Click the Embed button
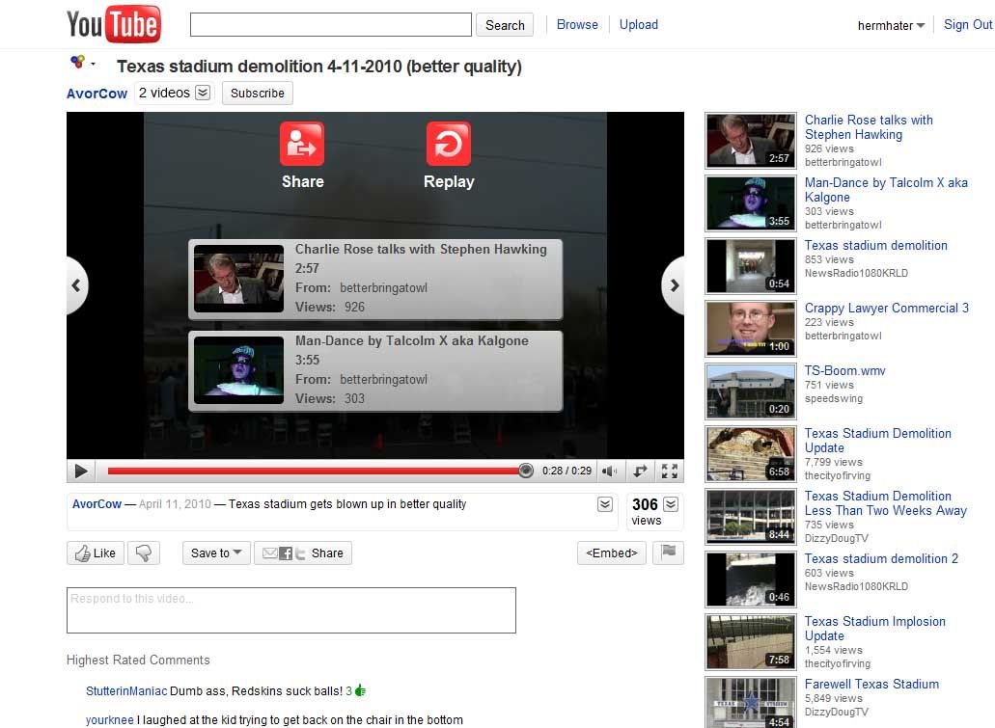This screenshot has height=728, width=995. [611, 553]
